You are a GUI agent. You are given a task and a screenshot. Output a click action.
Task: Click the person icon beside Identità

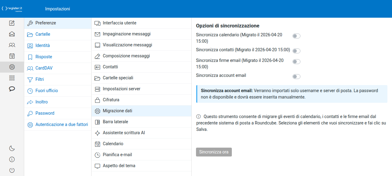coord(30,45)
